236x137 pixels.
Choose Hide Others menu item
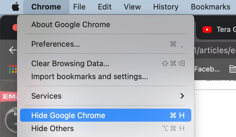[52, 129]
